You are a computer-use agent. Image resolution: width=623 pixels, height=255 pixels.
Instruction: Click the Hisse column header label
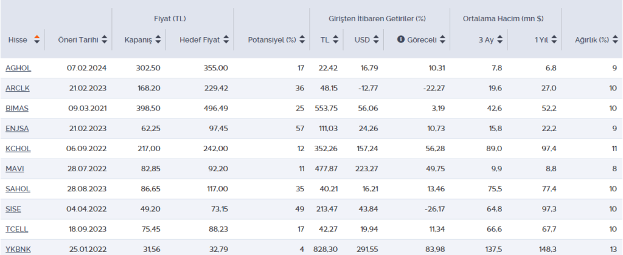click(18, 39)
